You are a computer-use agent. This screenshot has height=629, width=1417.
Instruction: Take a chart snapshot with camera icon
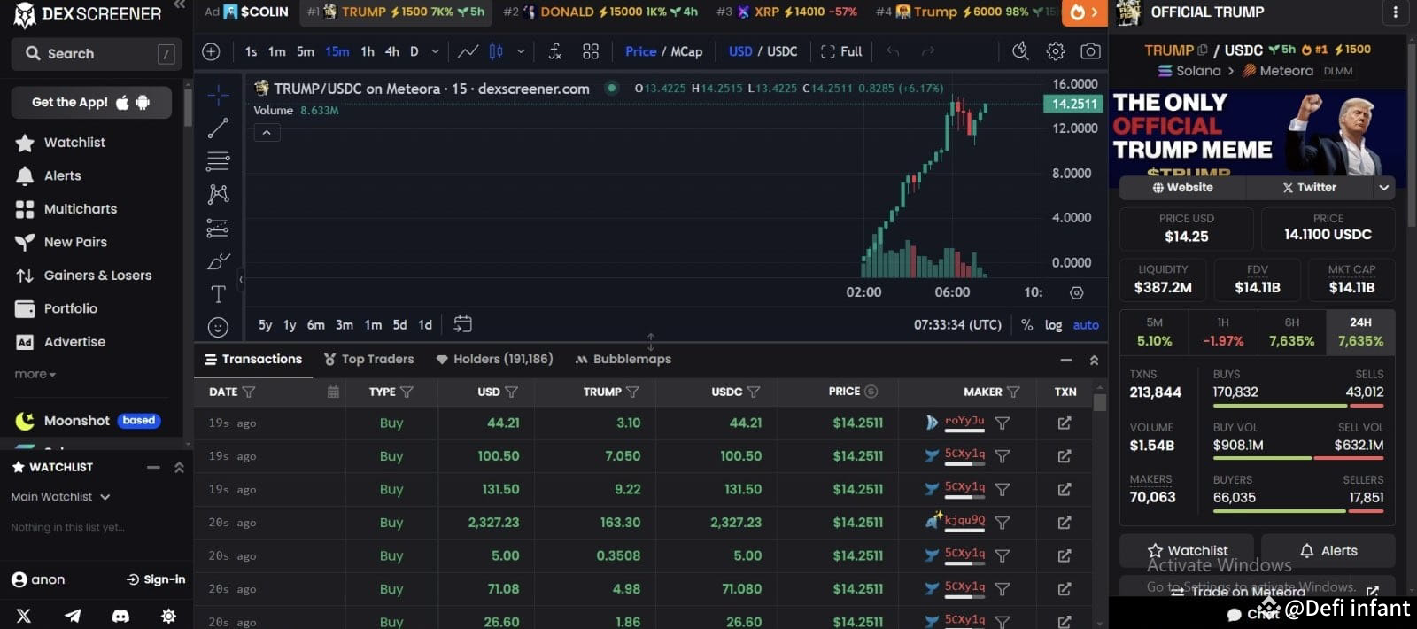(x=1091, y=51)
